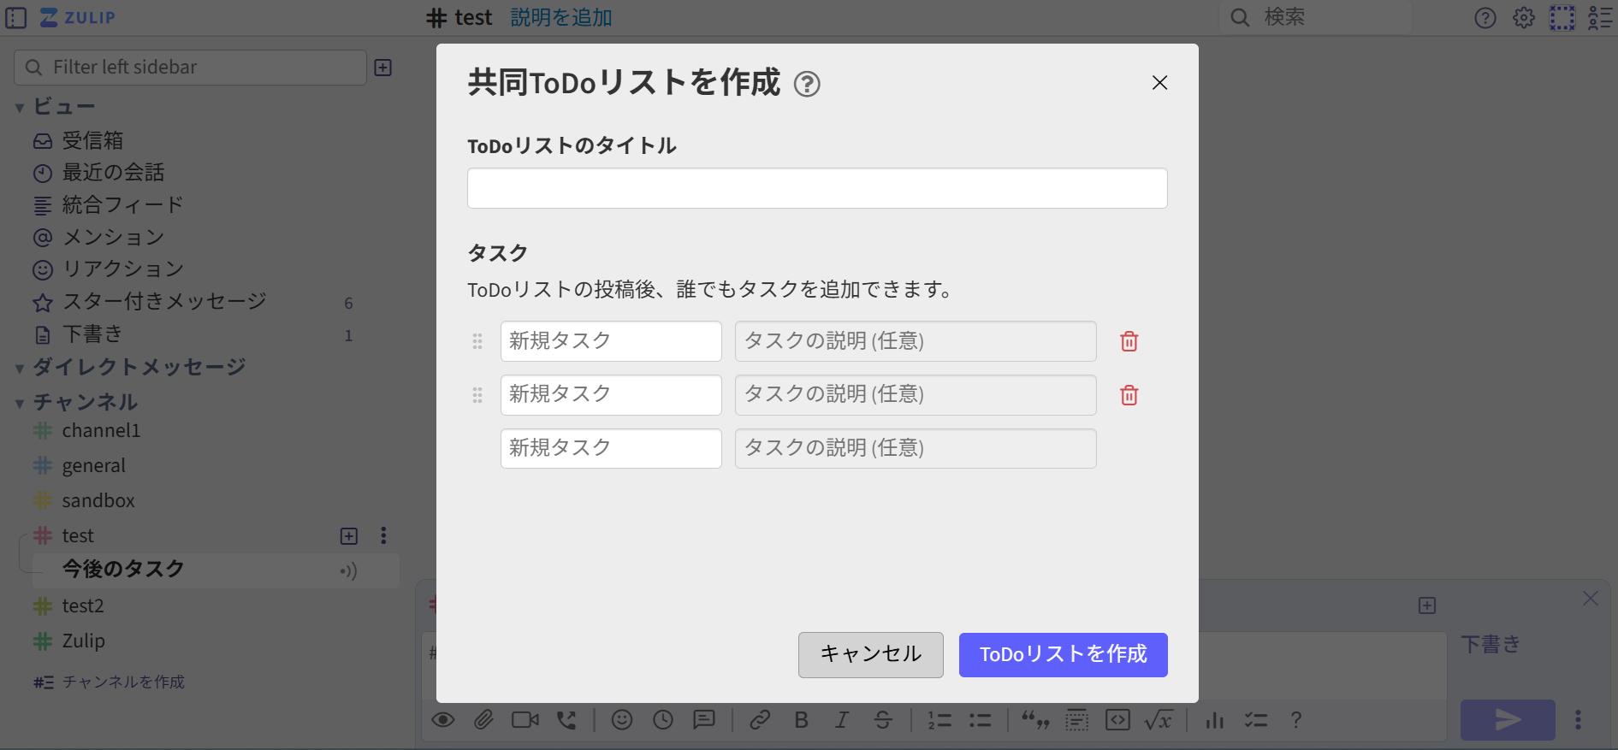Toggle strikethrough formatting
This screenshot has height=750, width=1618.
(883, 720)
